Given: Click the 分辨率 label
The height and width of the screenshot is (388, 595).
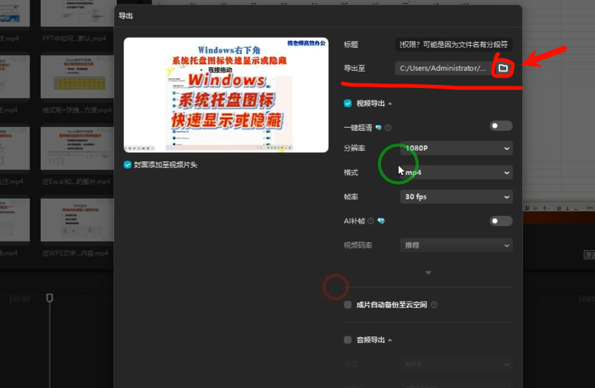Looking at the screenshot, I should click(354, 148).
